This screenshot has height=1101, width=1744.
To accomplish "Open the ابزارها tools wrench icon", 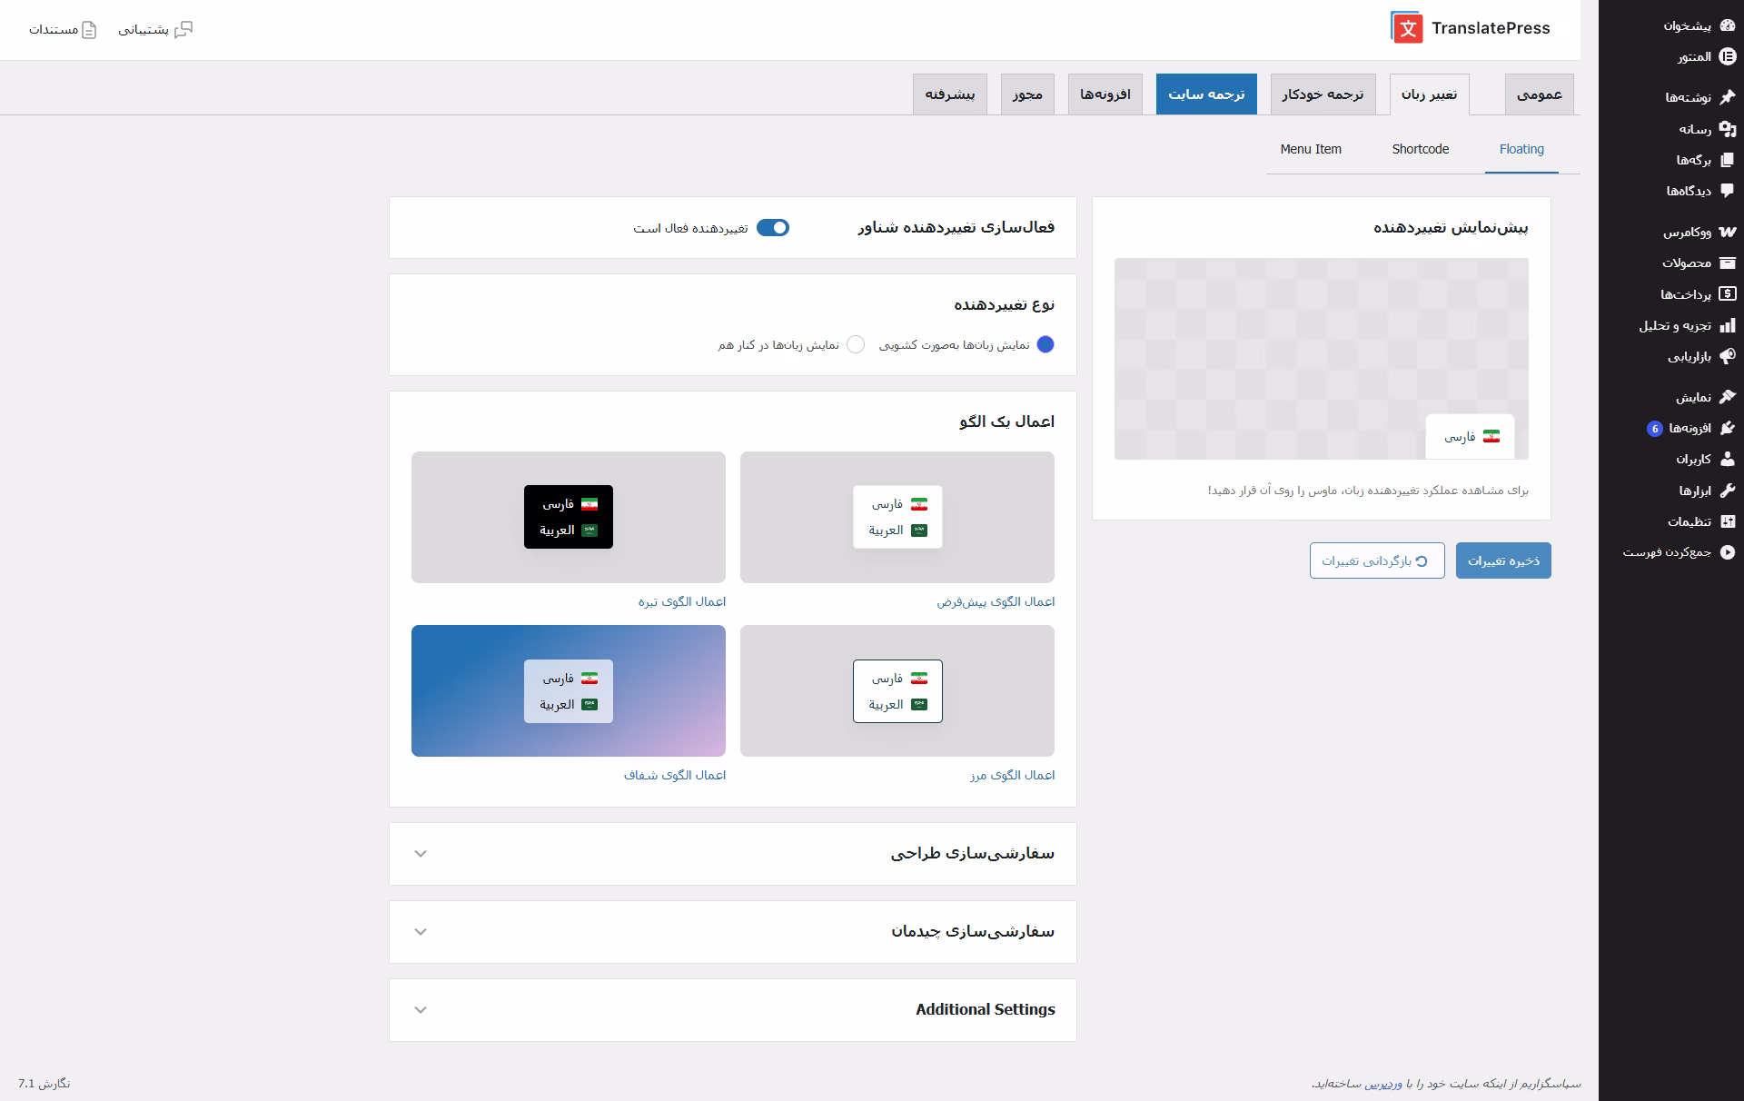I will 1727,491.
